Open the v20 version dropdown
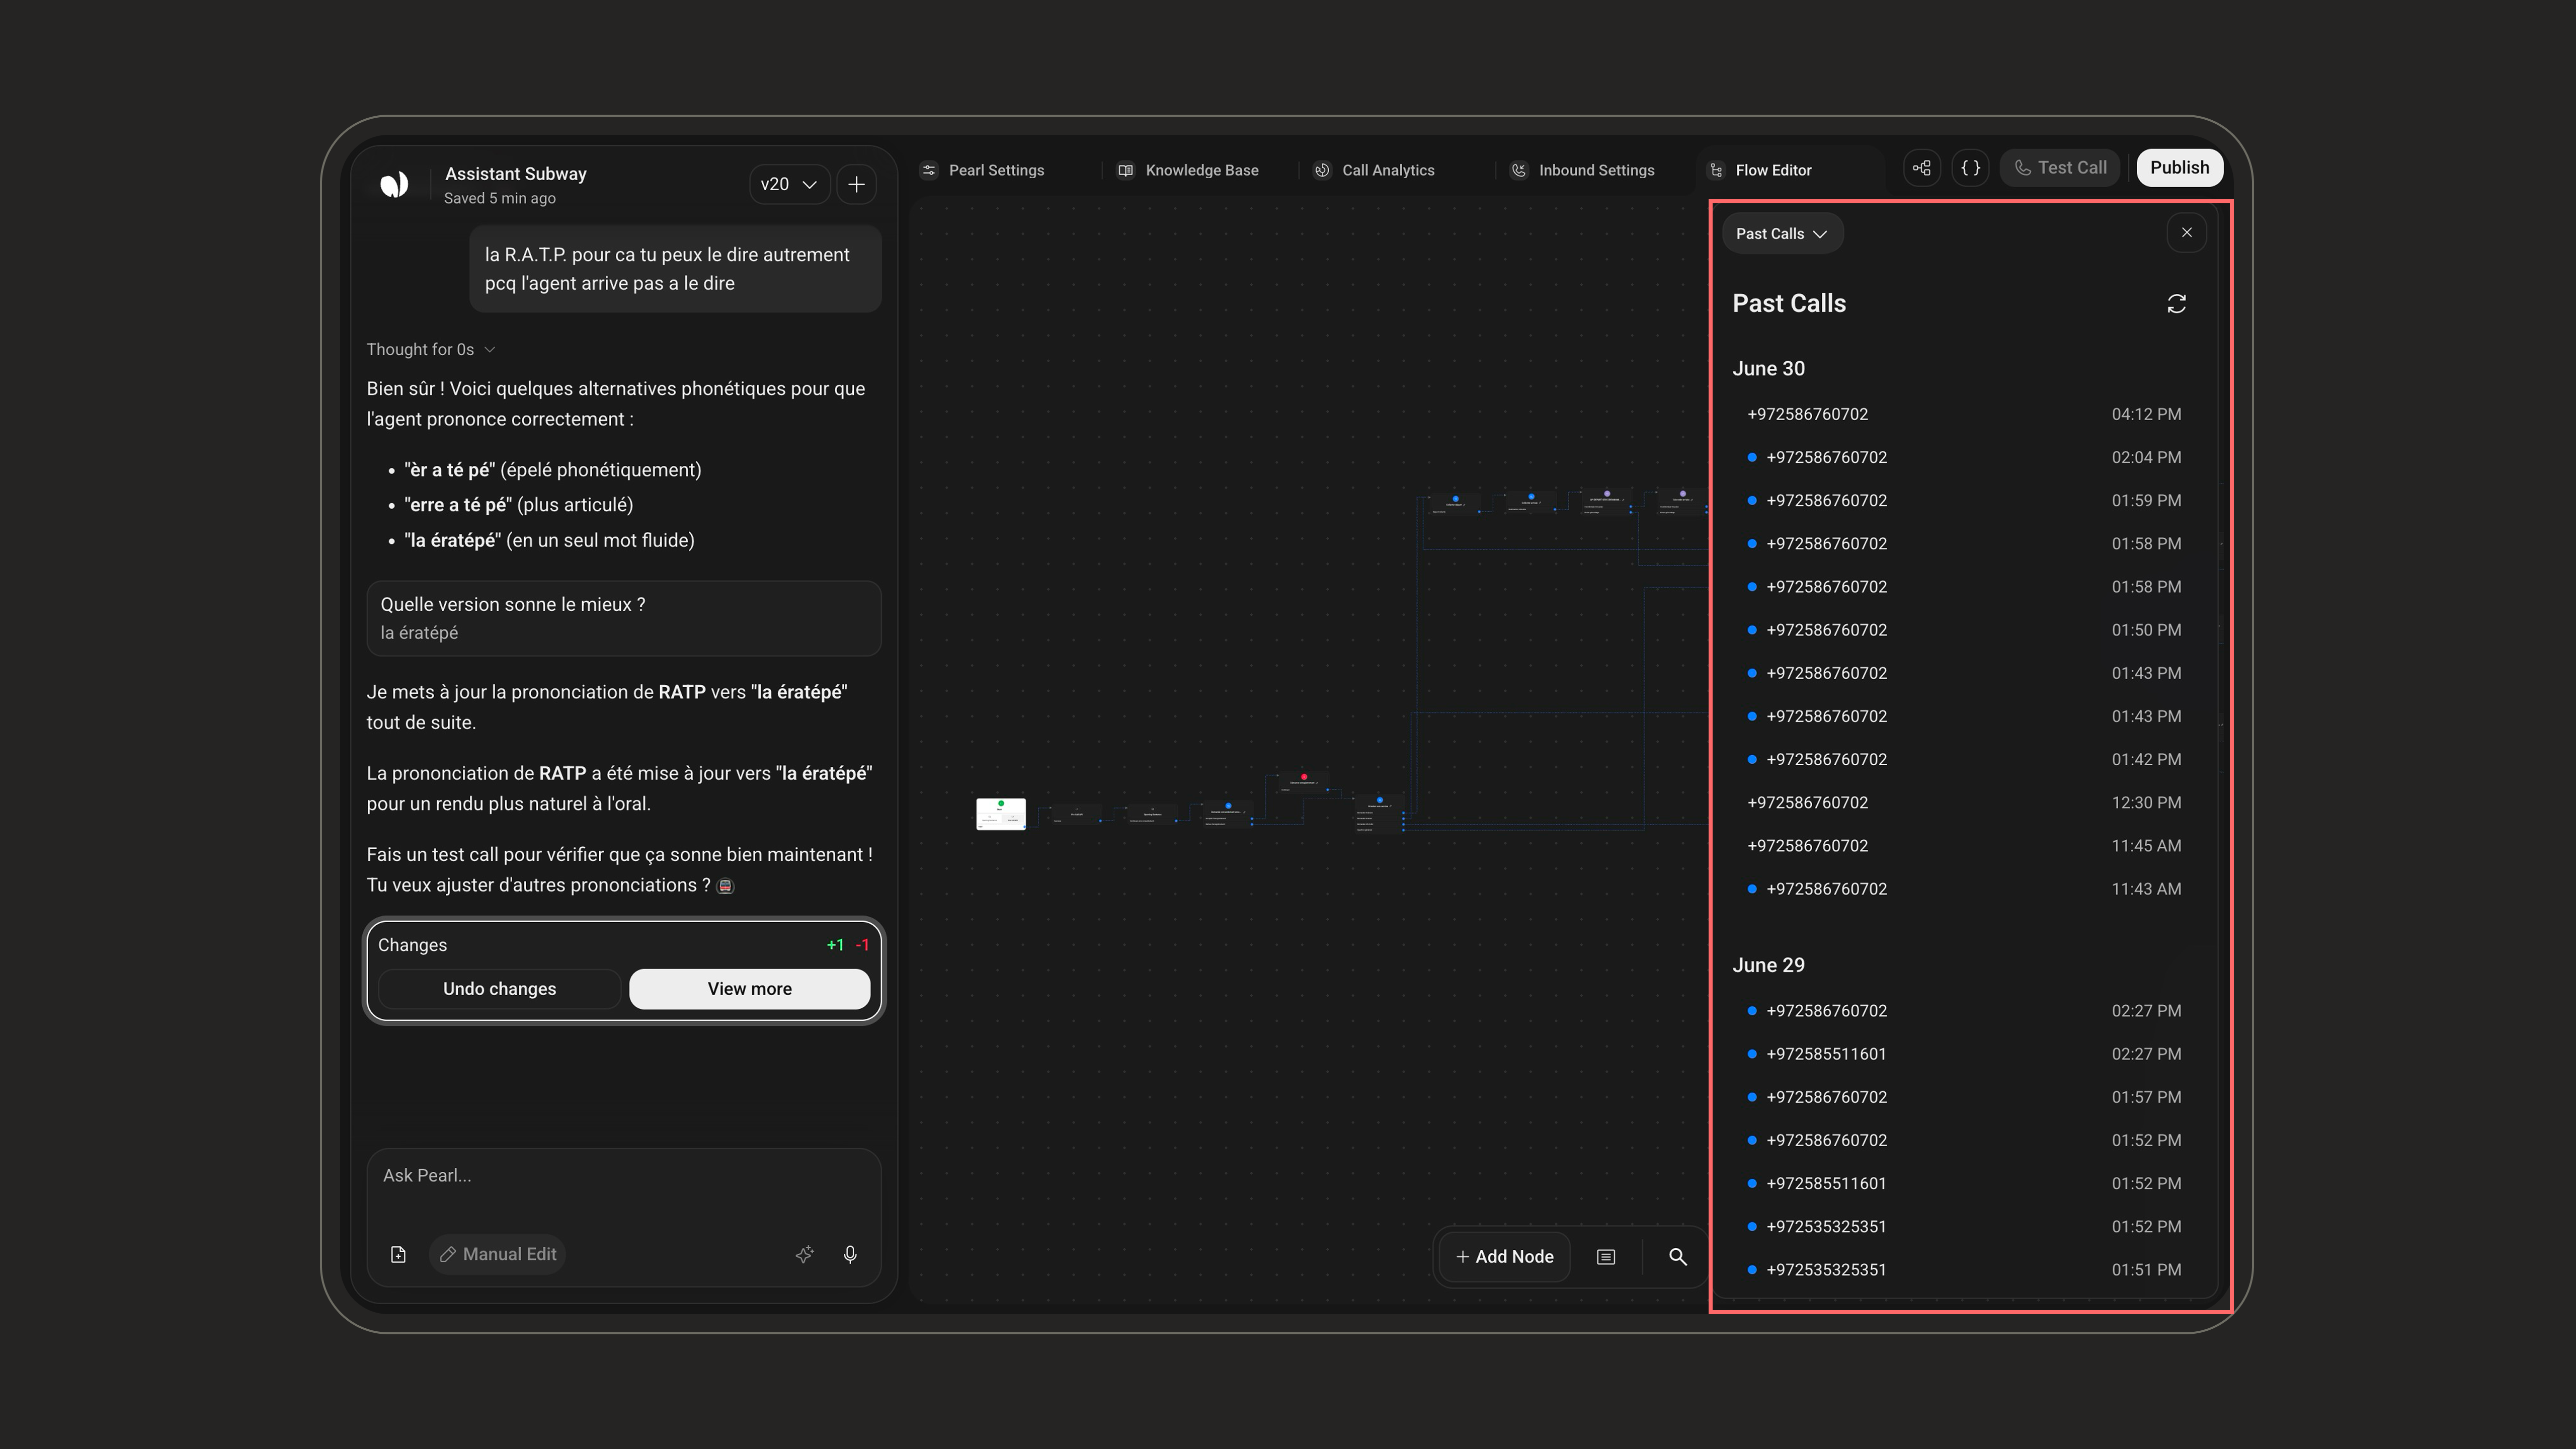This screenshot has width=2576, height=1449. coord(789,184)
